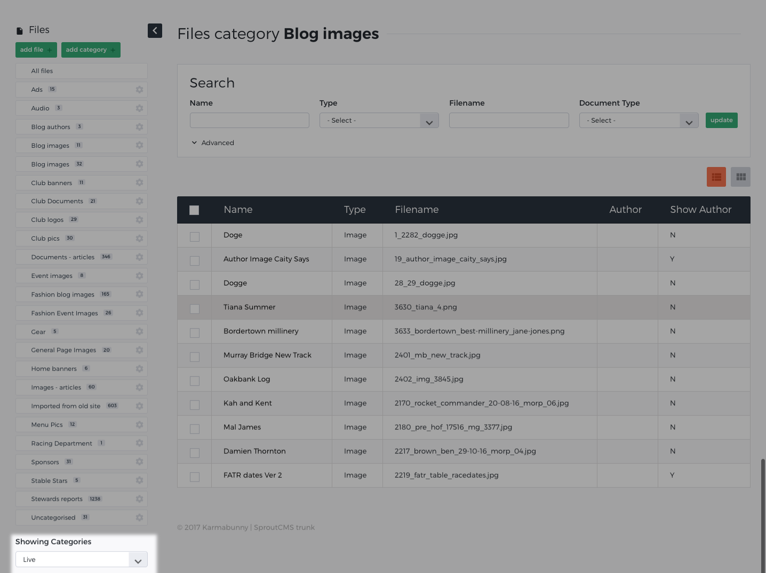
Task: Open settings gear for Sponsors category
Action: (x=139, y=461)
